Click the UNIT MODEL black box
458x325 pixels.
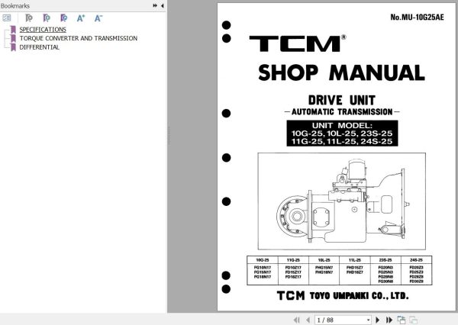[342, 134]
